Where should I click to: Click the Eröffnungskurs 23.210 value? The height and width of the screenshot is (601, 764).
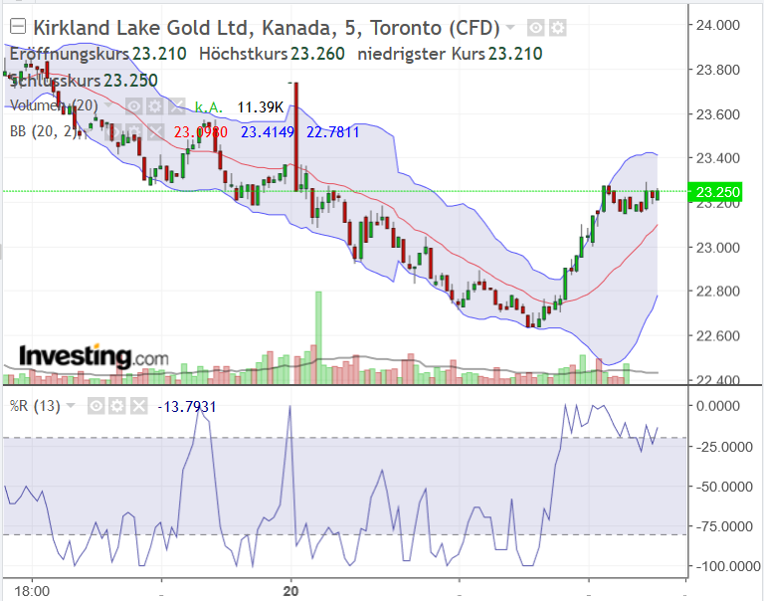(159, 54)
